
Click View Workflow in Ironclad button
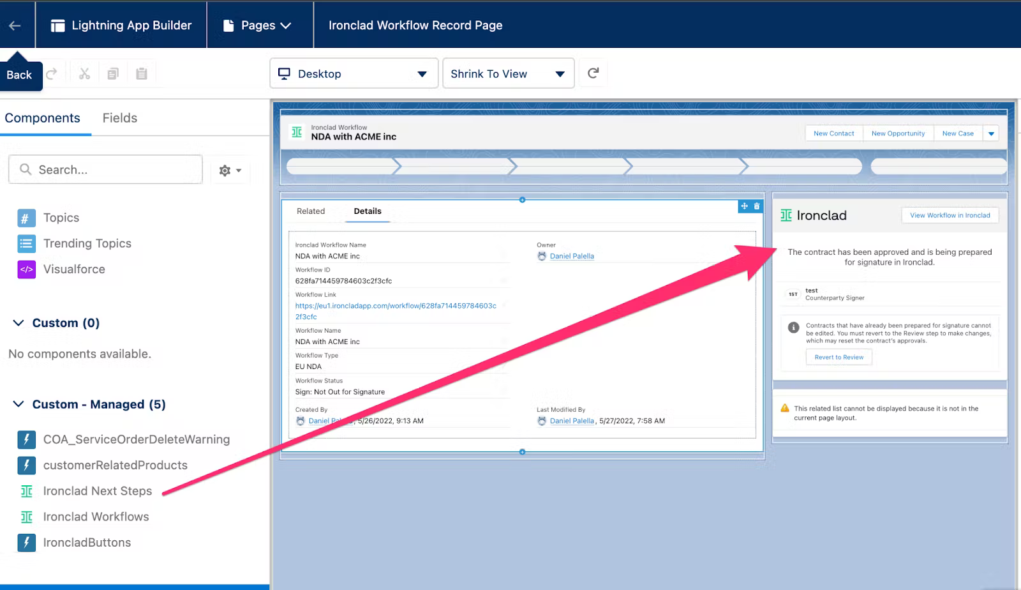pos(950,215)
